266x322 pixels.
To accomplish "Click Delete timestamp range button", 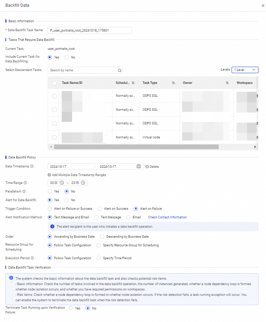I will (152, 166).
